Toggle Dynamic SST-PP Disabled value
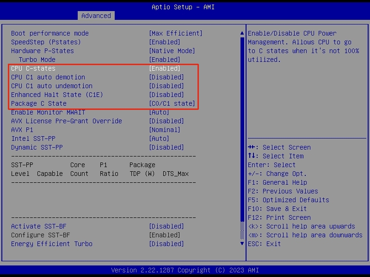Screen dimensions: 370x277 [x=166, y=147]
